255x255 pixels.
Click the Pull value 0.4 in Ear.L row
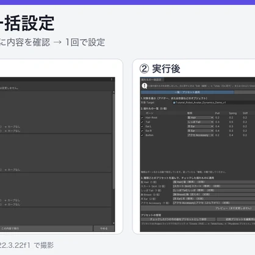[x=217, y=126]
